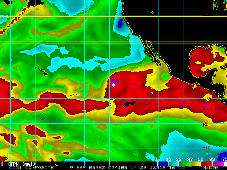Pick the magenta 62–75 legend segment
This screenshot has height=170, width=227.
tap(218, 164)
